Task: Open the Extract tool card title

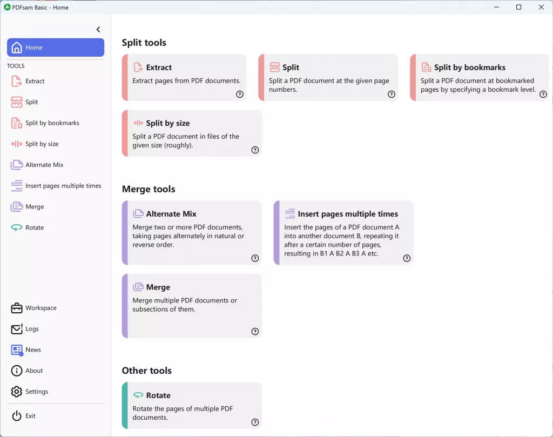Action: [159, 68]
